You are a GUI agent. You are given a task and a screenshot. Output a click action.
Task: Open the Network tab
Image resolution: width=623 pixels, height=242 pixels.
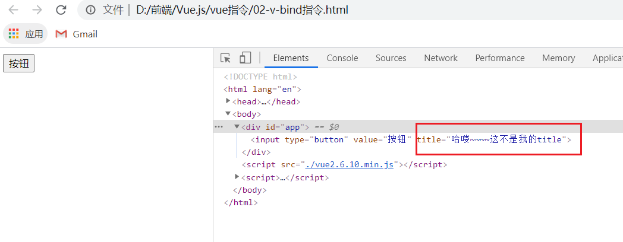(440, 58)
